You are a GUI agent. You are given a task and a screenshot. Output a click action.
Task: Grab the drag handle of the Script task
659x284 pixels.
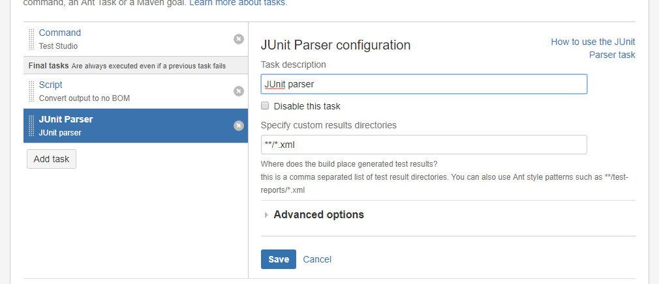click(x=31, y=91)
